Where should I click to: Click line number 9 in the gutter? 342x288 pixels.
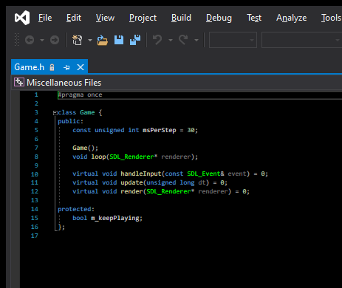tap(36, 165)
